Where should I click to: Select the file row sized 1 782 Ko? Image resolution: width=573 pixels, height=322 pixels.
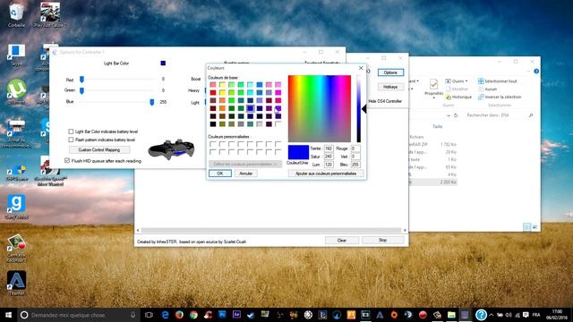433,144
